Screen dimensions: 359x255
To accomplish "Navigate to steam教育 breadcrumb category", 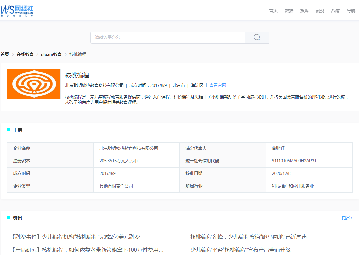I will [x=51, y=54].
